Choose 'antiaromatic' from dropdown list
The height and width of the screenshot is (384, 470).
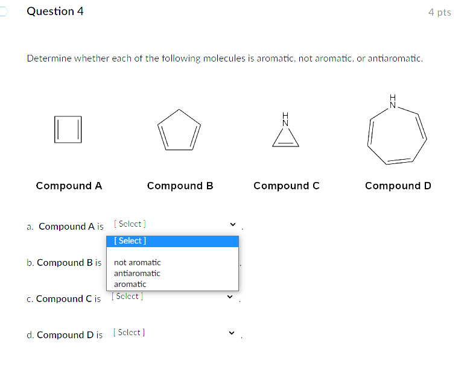click(x=138, y=273)
